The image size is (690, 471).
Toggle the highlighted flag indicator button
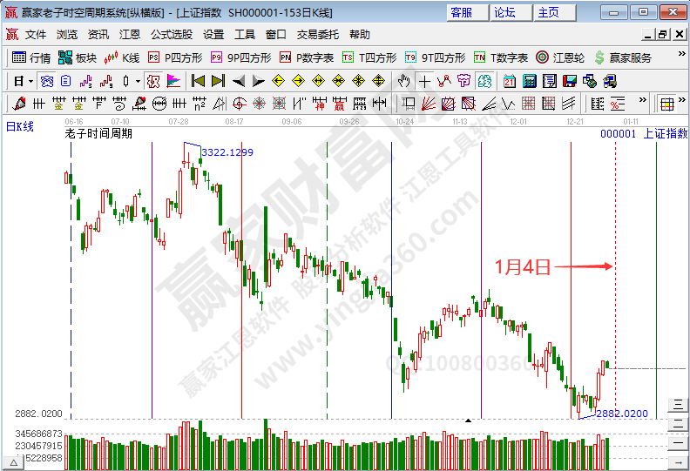[173, 81]
